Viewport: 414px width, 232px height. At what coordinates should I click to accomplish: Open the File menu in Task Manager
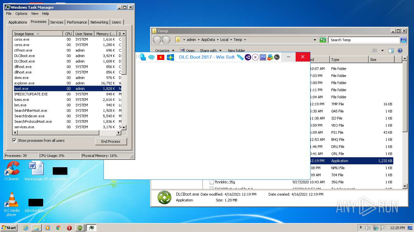9,14
